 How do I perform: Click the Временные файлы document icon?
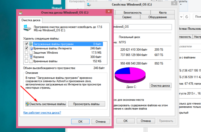pyautogui.click(x=31, y=61)
